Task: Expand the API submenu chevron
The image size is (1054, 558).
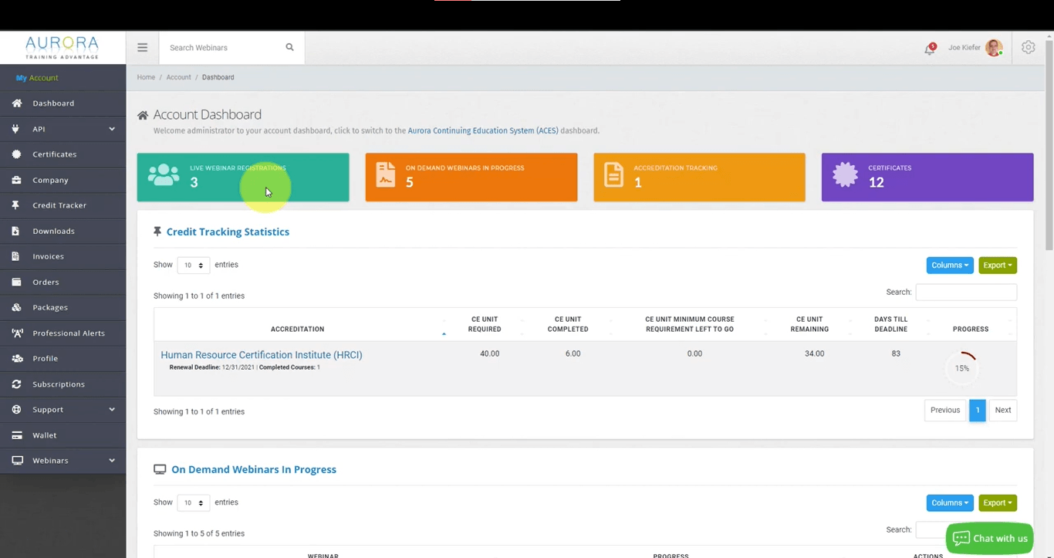Action: click(x=112, y=129)
